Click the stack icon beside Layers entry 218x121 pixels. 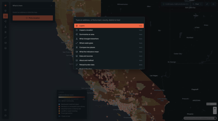pos(77,26)
